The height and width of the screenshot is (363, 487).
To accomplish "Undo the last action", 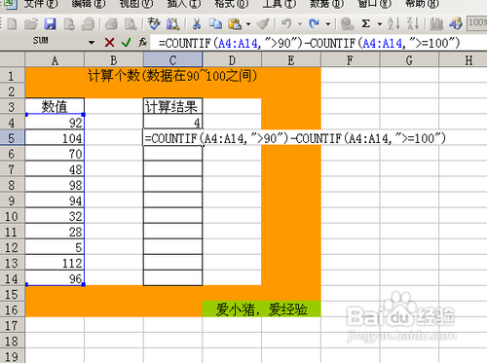I will click(286, 23).
